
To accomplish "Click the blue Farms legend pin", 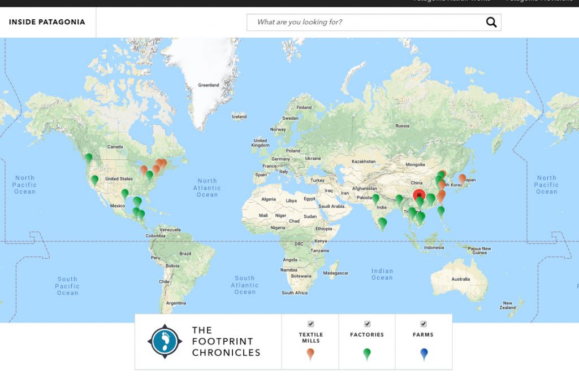I will click(x=424, y=353).
